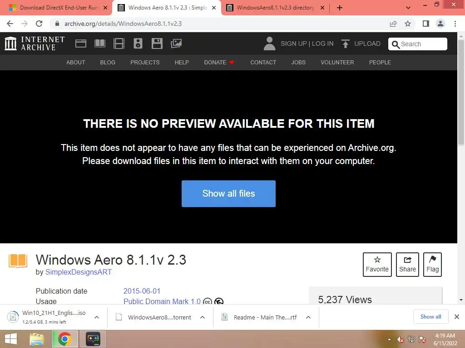
Task: Open the DONATE menu item
Action: click(219, 63)
